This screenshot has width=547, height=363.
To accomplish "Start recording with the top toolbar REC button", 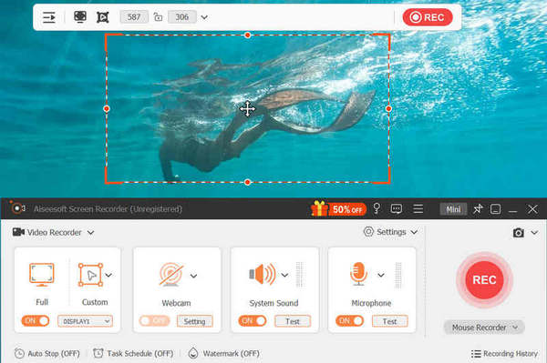I will 428,17.
